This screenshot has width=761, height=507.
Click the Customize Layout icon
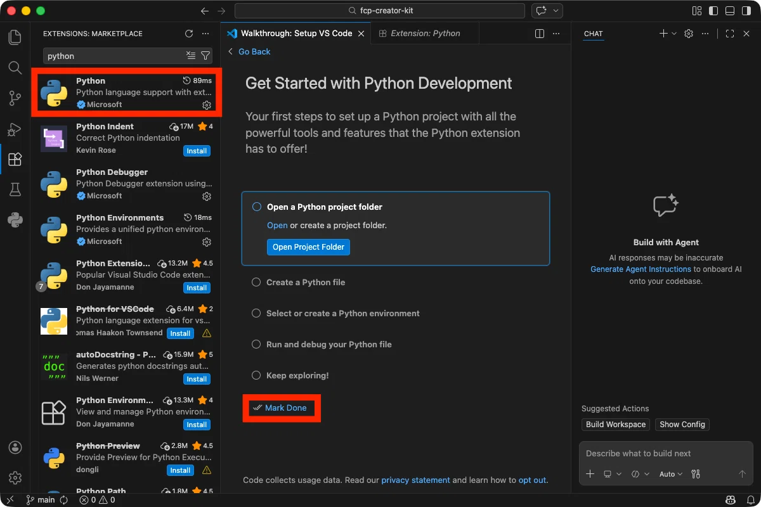click(x=697, y=11)
